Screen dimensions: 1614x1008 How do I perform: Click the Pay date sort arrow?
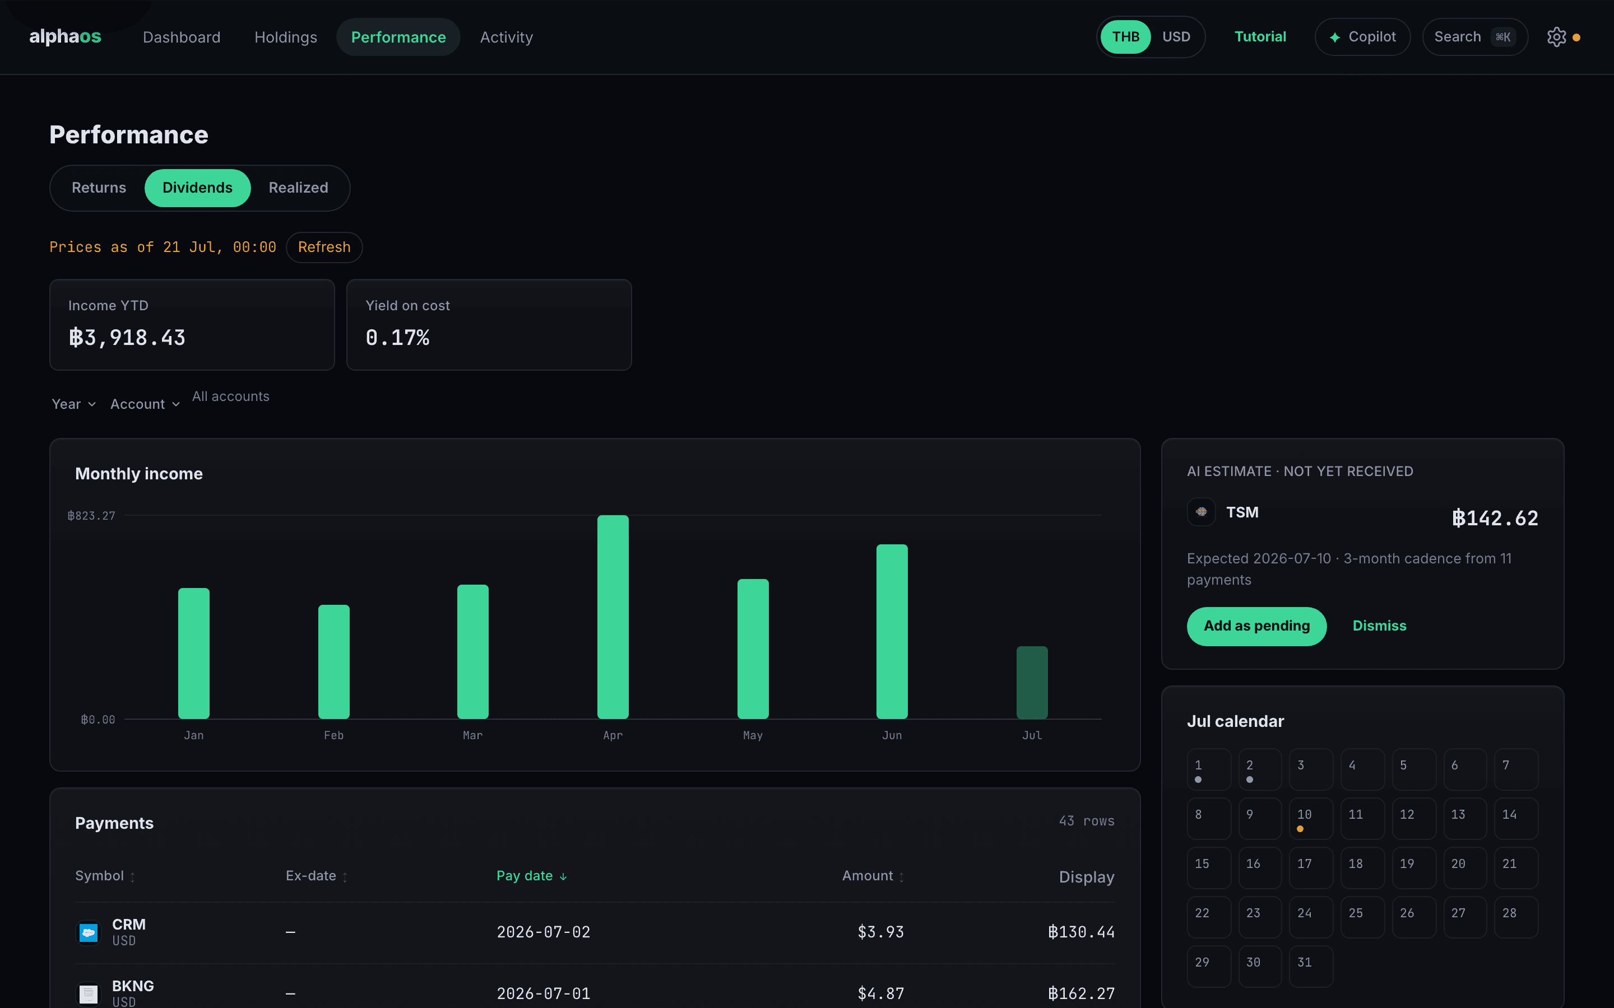563,876
